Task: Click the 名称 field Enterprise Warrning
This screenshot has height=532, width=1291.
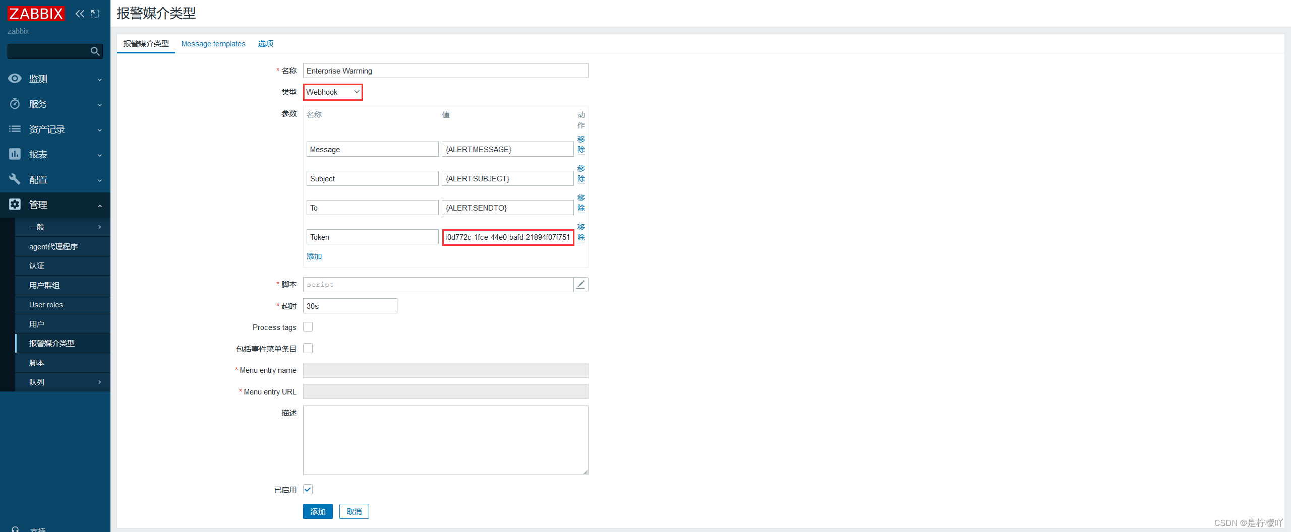Action: point(445,71)
